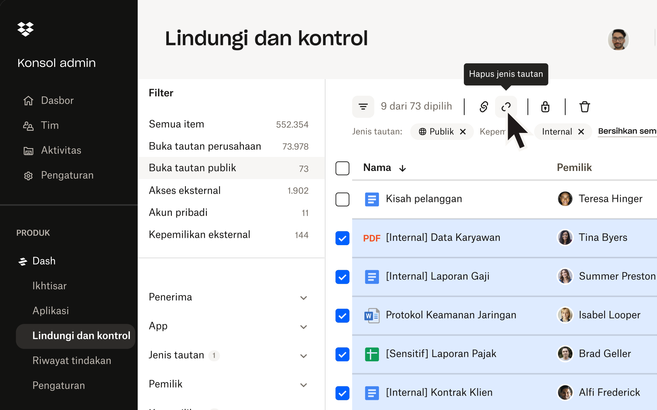The width and height of the screenshot is (657, 410).
Task: Click the Aktivitas folder icon
Action: tap(28, 151)
